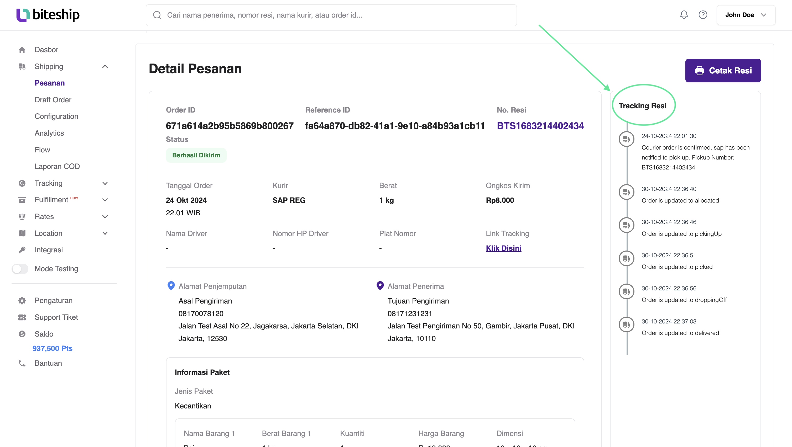The height and width of the screenshot is (447, 792).
Task: Click truck icon for pickingUp event
Action: [x=626, y=225]
